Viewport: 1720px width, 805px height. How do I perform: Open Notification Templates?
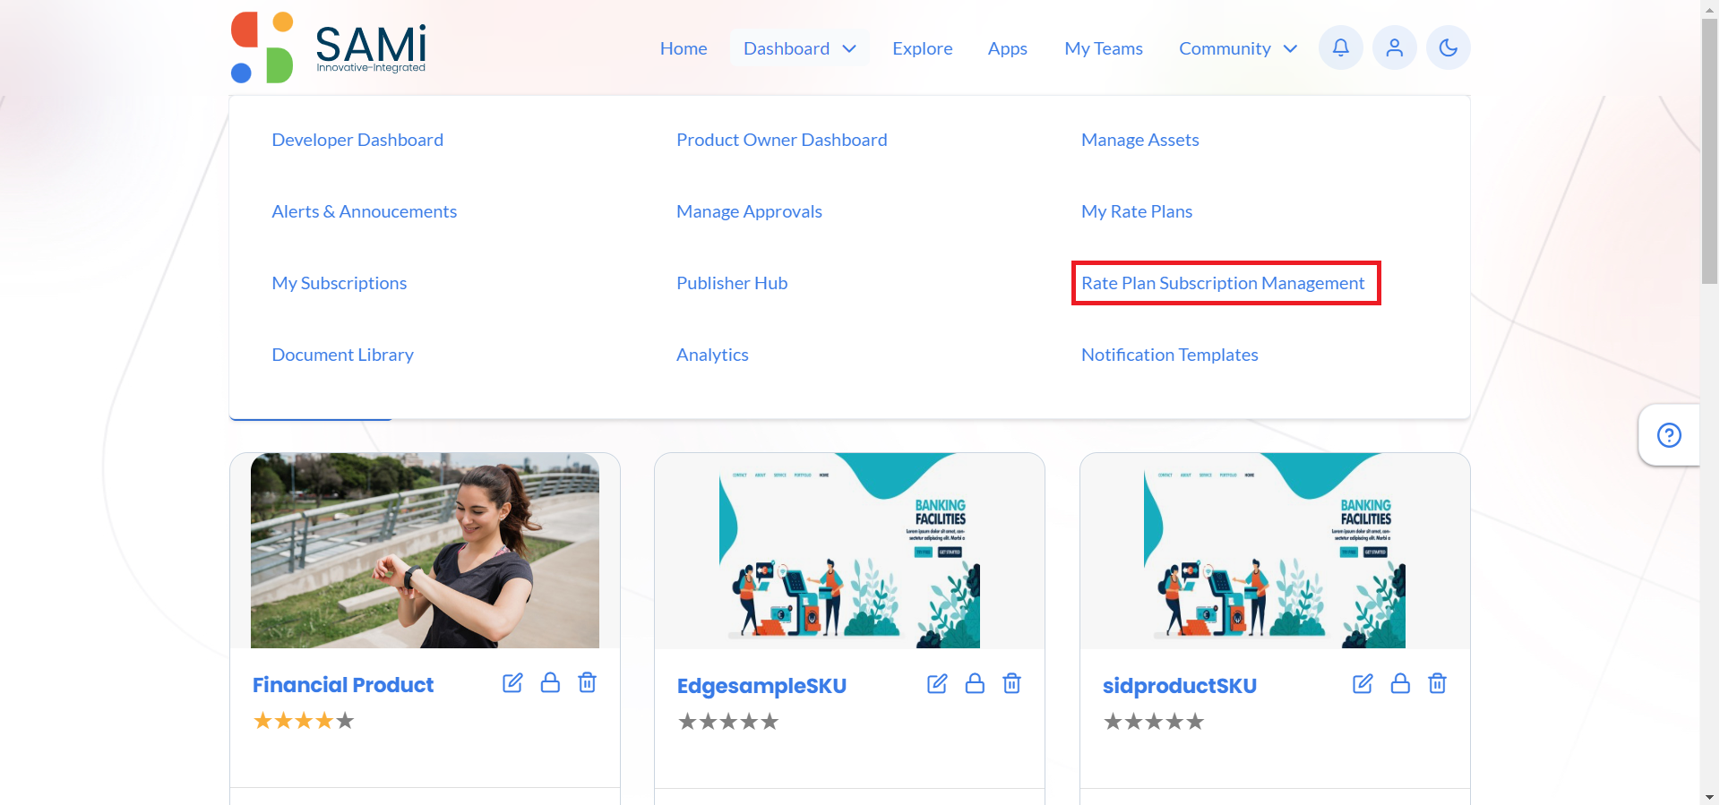[x=1169, y=355]
